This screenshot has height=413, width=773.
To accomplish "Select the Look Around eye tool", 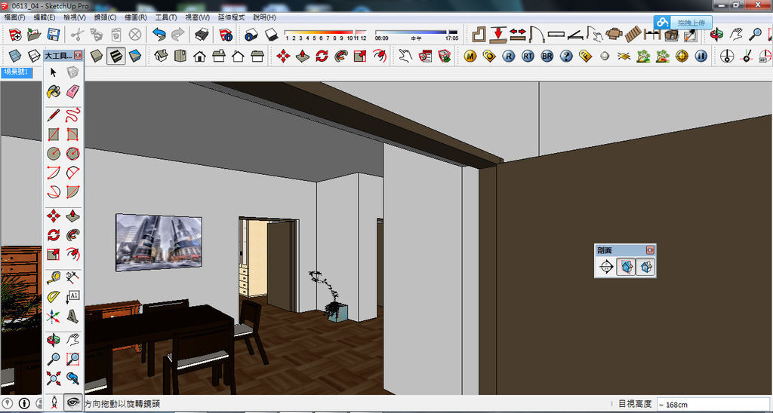I will (73, 402).
